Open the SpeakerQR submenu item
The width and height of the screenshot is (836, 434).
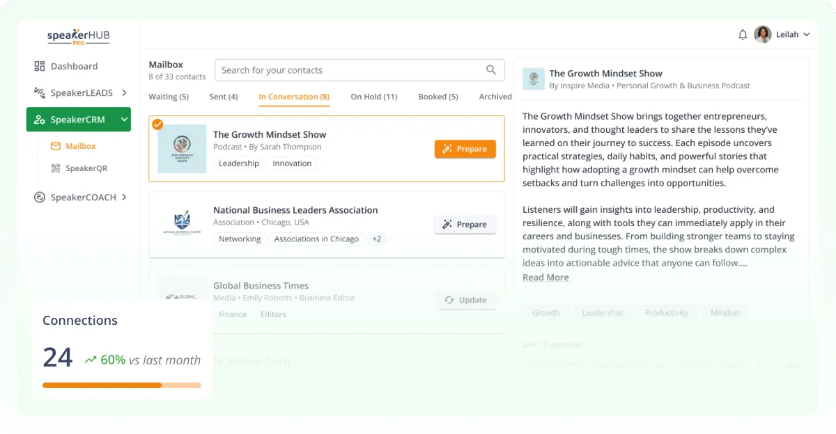86,168
